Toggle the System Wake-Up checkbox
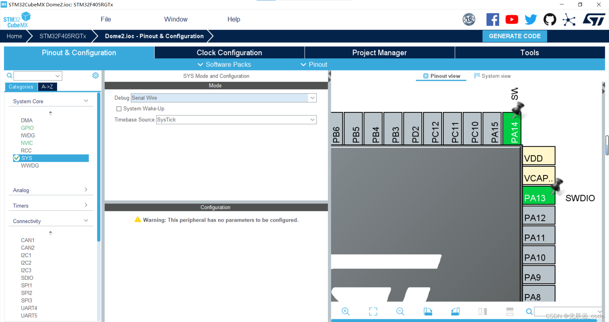Viewport: 609px width, 322px height. [x=119, y=109]
